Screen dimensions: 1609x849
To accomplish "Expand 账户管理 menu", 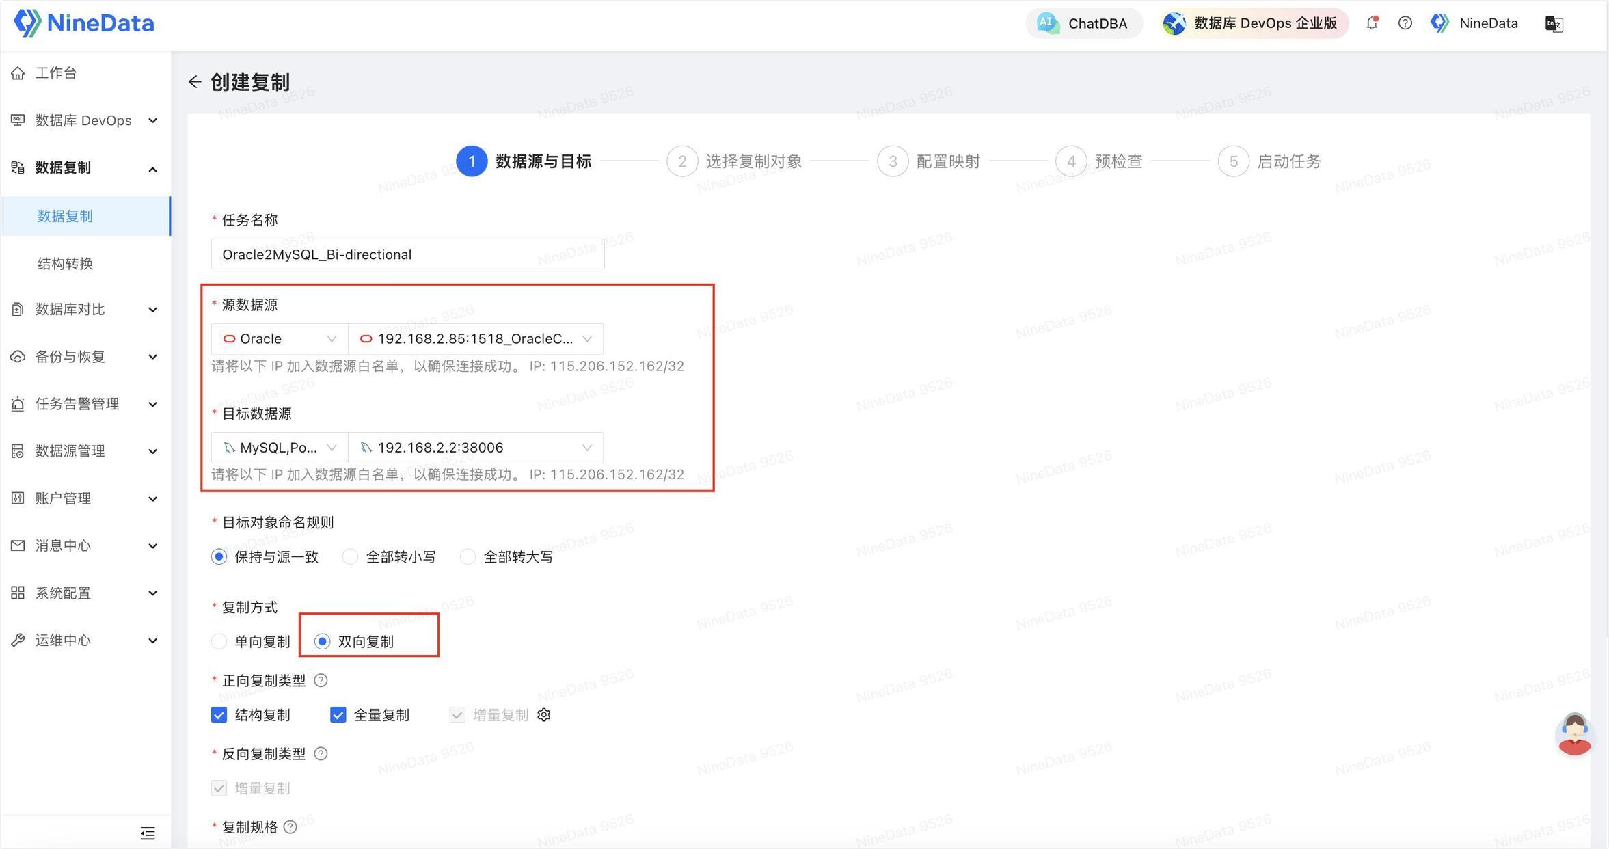I will tap(85, 498).
